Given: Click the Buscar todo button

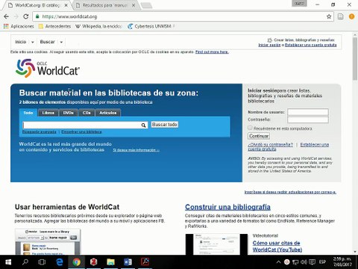Looking at the screenshot, I should (165, 125).
